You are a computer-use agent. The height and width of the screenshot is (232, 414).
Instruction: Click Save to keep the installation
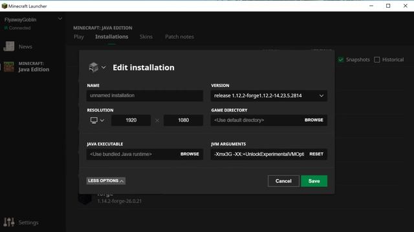[314, 181]
